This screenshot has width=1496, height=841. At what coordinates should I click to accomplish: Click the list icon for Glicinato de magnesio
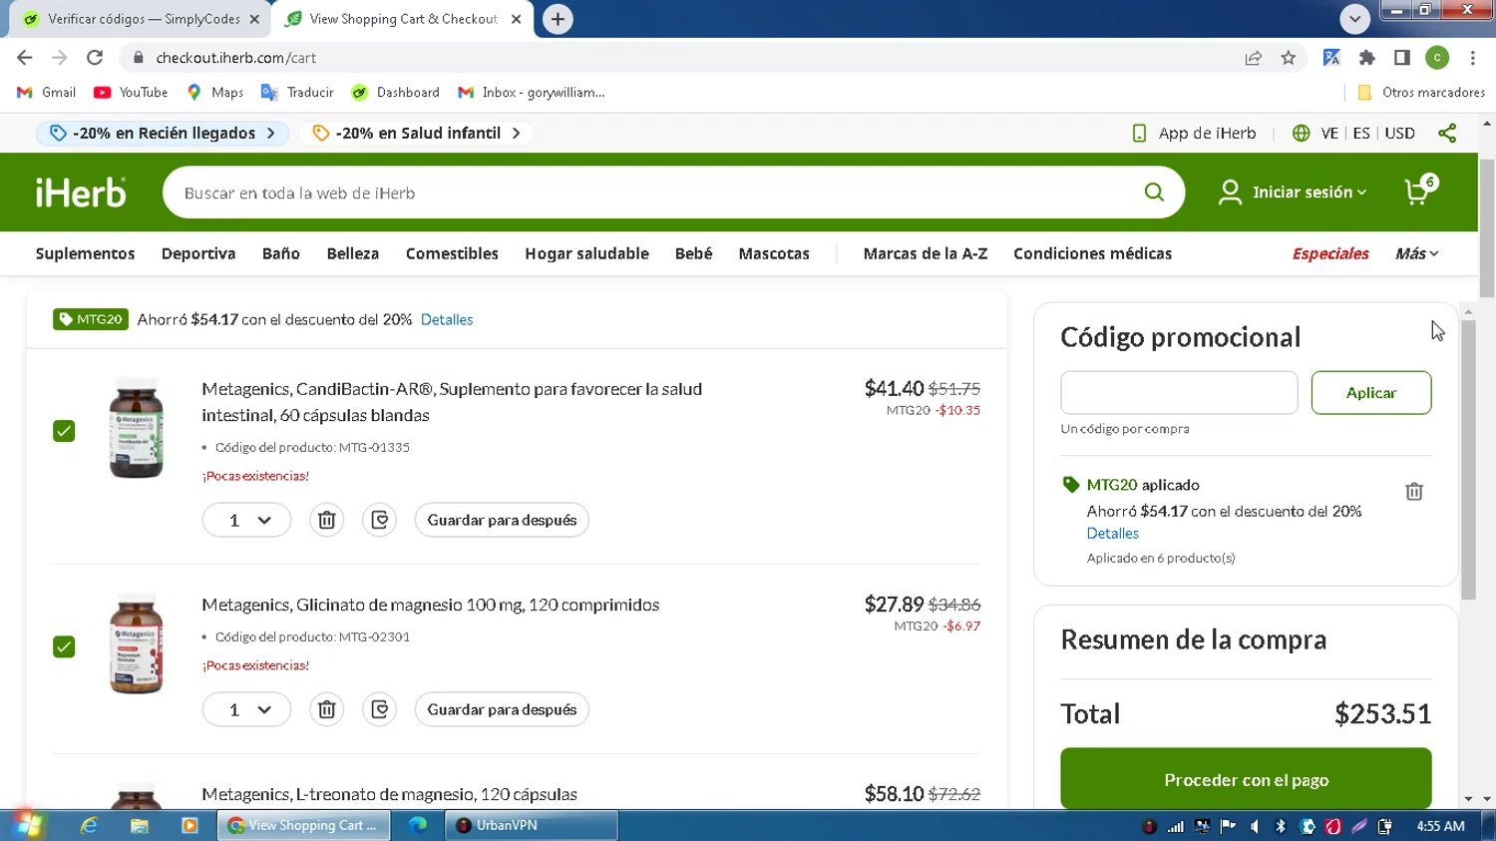[x=379, y=709]
